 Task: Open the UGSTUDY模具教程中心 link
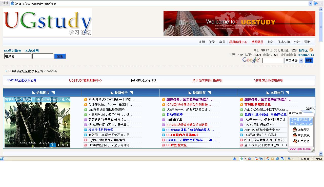point(85,81)
